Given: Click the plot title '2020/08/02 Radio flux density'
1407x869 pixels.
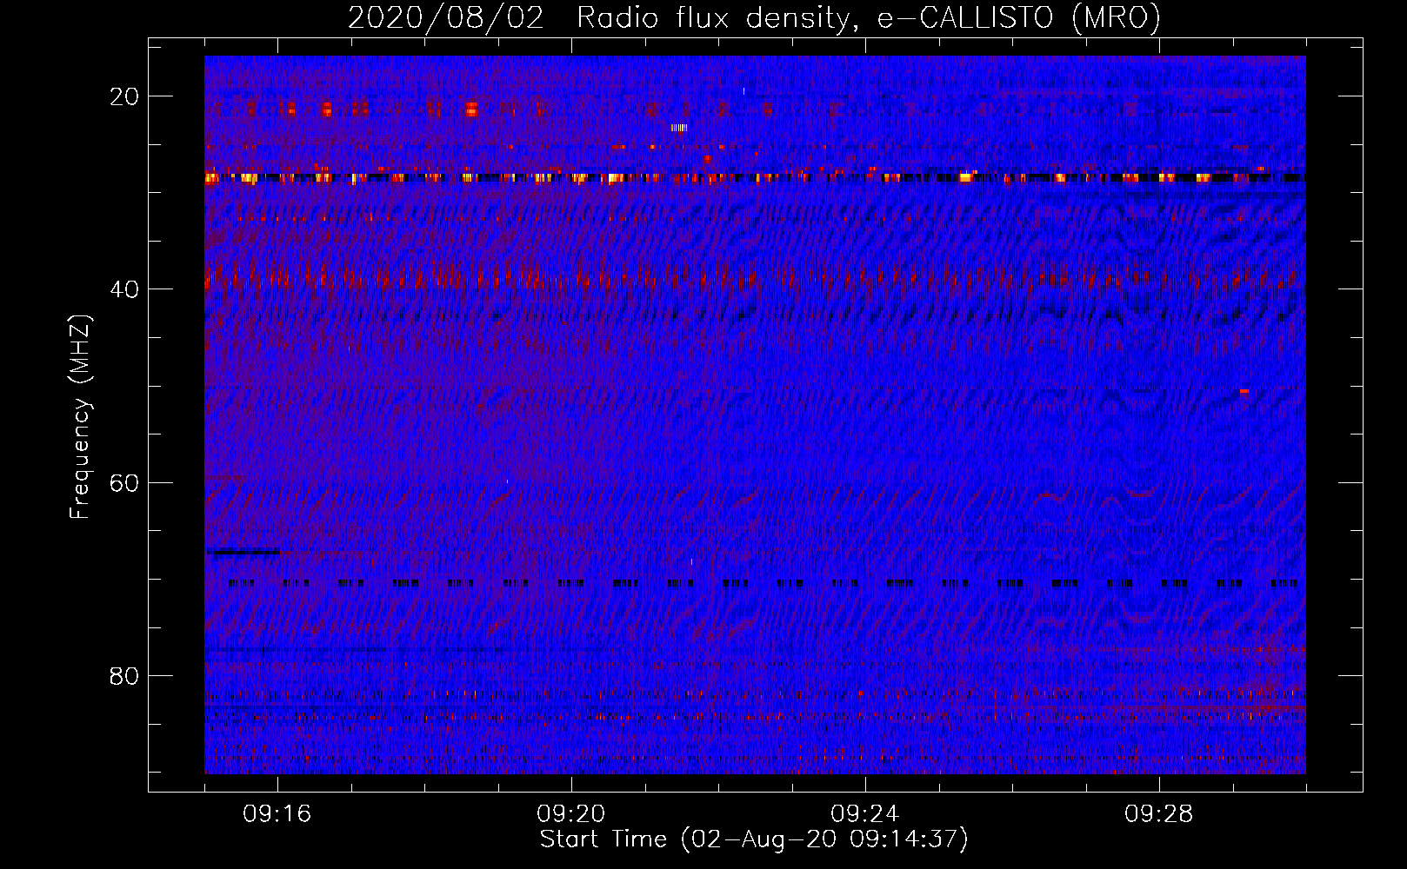Looking at the screenshot, I should 754,17.
